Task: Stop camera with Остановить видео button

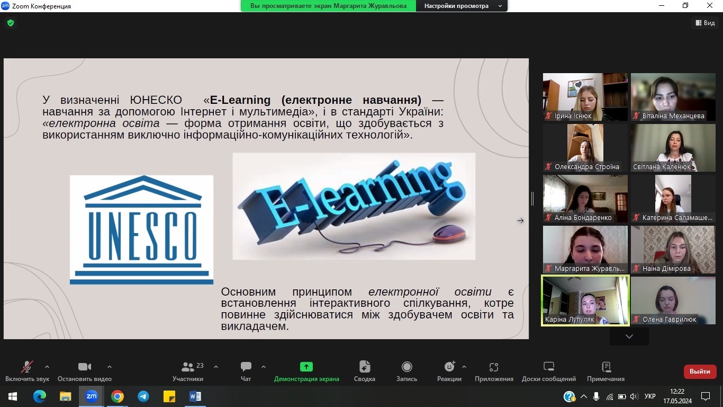Action: click(x=85, y=371)
